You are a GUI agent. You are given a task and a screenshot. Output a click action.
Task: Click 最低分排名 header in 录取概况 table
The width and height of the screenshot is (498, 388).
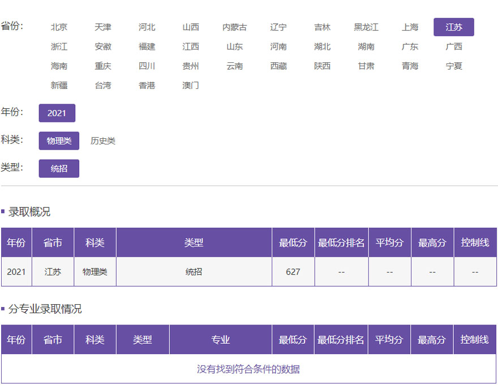point(341,242)
